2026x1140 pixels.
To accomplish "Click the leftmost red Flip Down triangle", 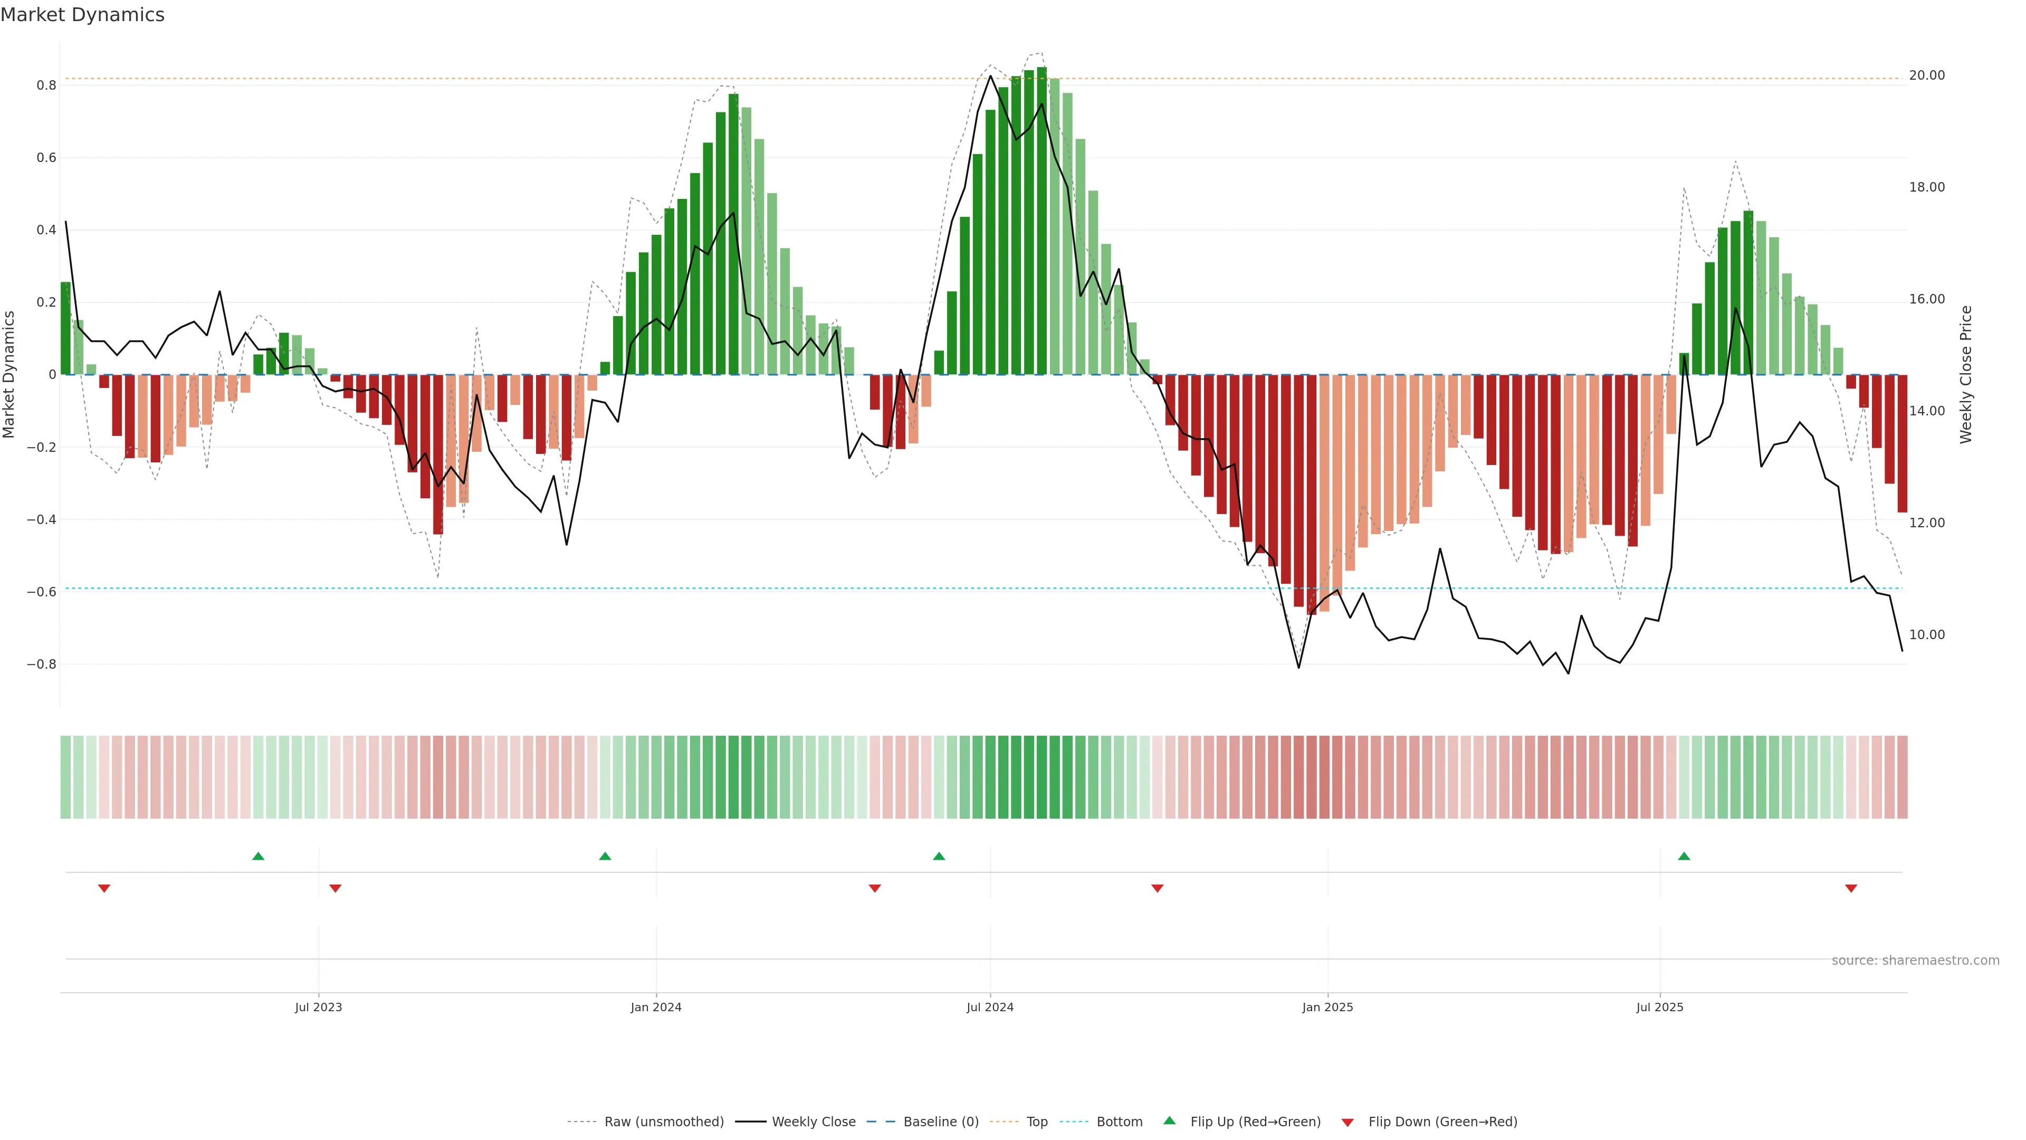I will pos(104,888).
